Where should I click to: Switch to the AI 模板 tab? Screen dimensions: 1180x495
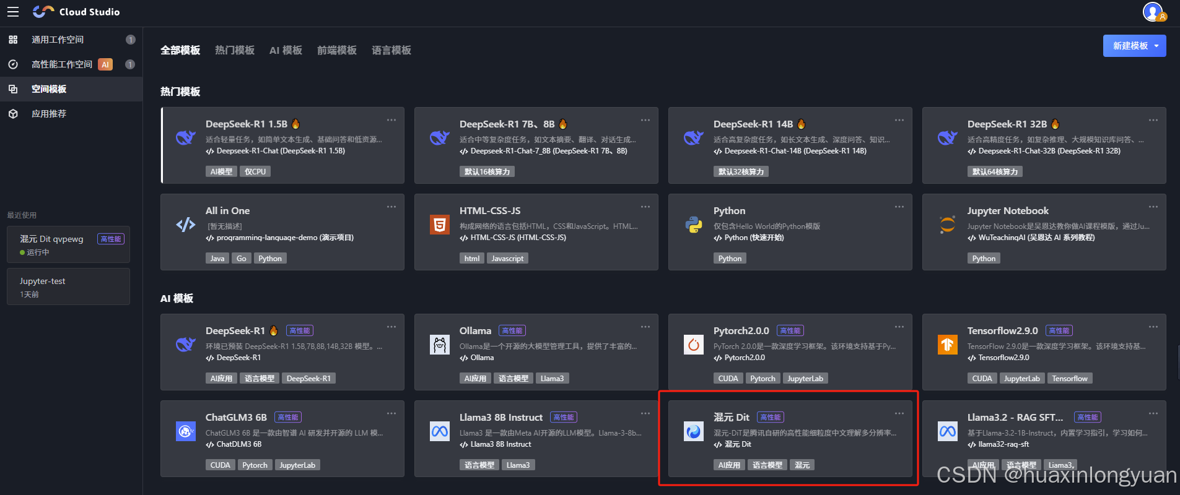pos(286,50)
